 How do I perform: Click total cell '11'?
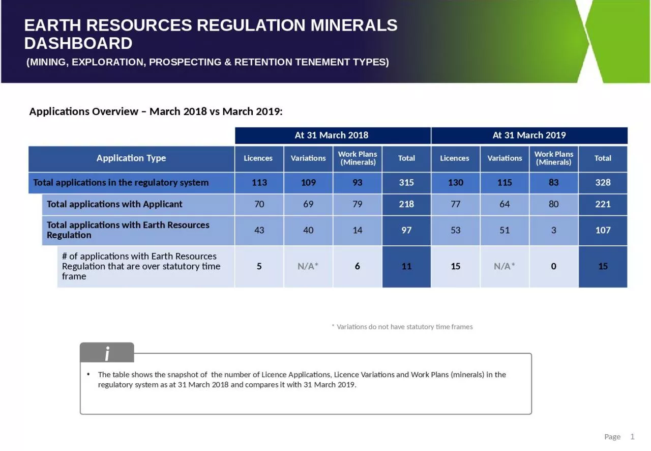point(406,266)
